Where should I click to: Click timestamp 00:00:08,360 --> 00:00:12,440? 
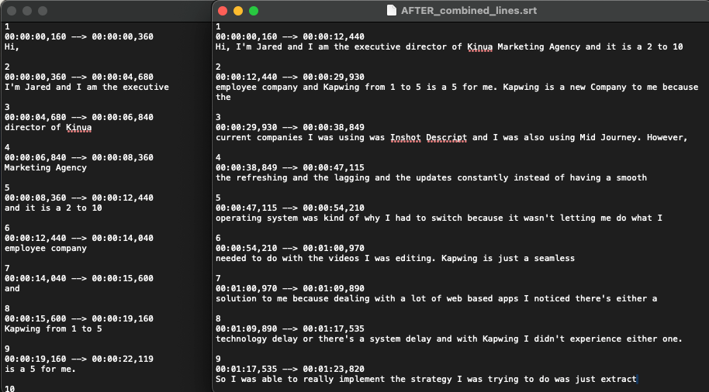pyautogui.click(x=79, y=198)
